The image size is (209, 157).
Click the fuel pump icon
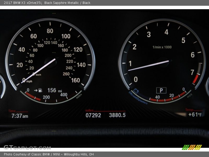(40, 90)
